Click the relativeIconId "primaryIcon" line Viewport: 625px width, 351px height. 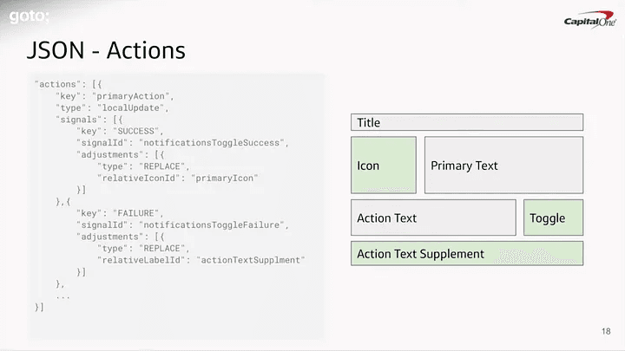[178, 178]
